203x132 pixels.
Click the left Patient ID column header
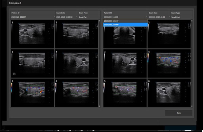click(x=33, y=13)
